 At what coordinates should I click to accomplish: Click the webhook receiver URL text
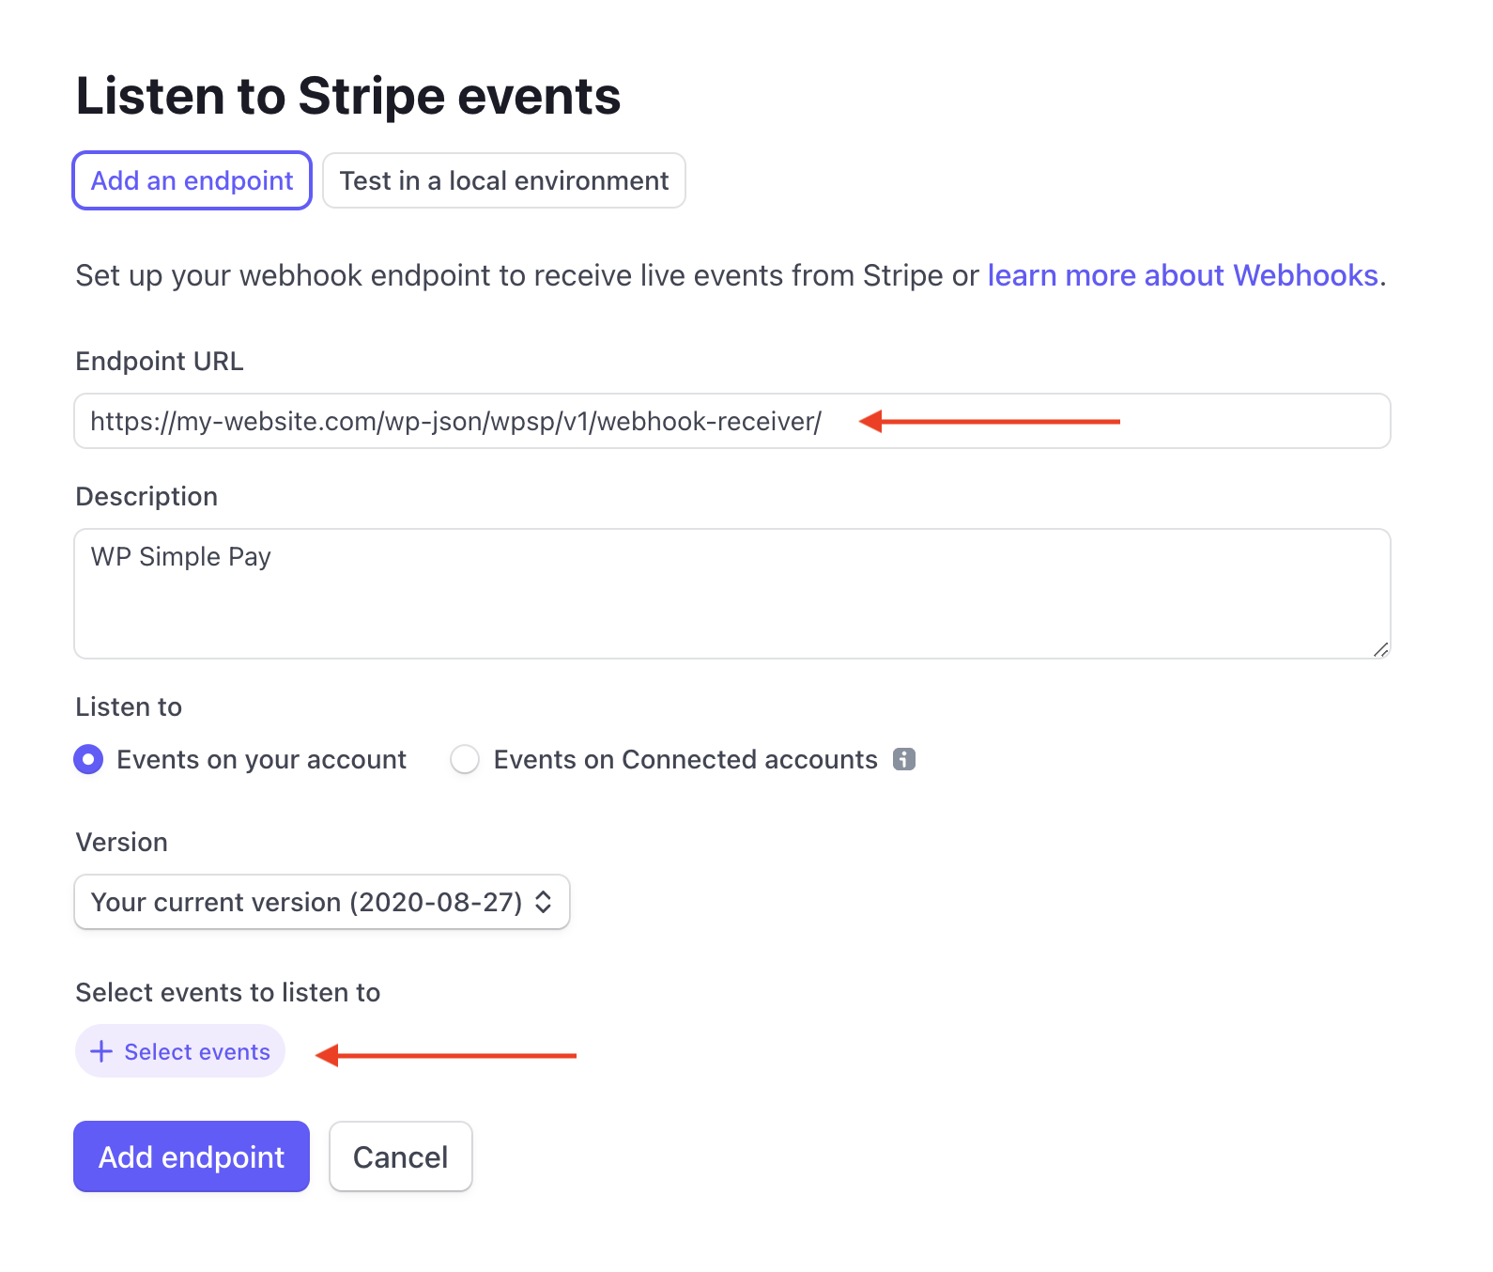click(454, 421)
